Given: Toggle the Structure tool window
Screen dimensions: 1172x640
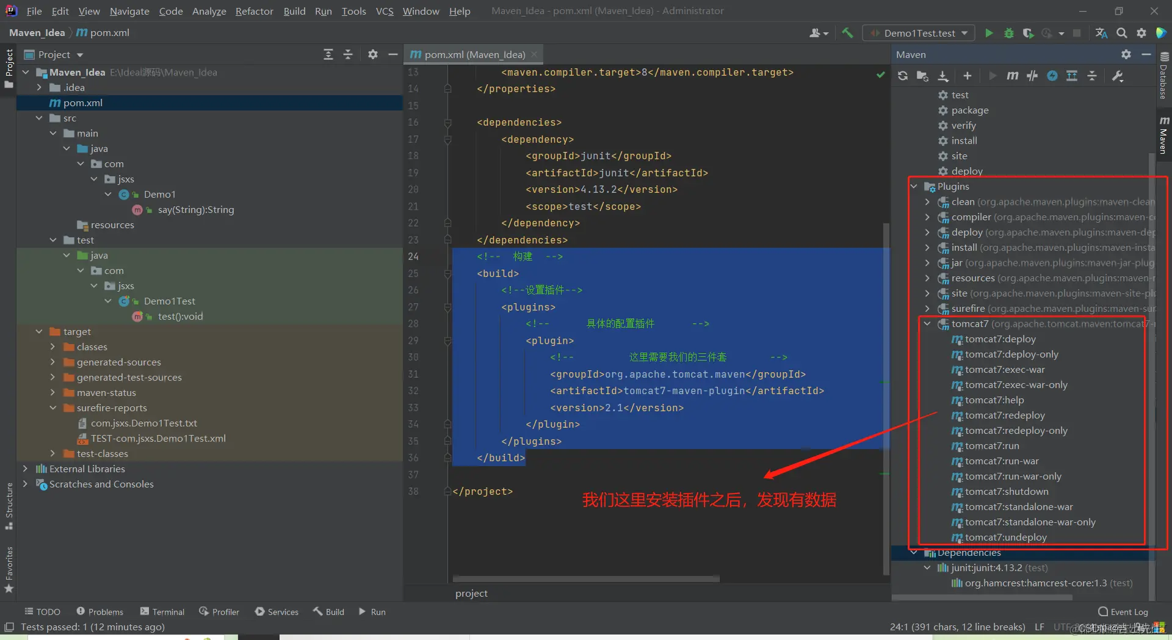Looking at the screenshot, I should coord(9,506).
